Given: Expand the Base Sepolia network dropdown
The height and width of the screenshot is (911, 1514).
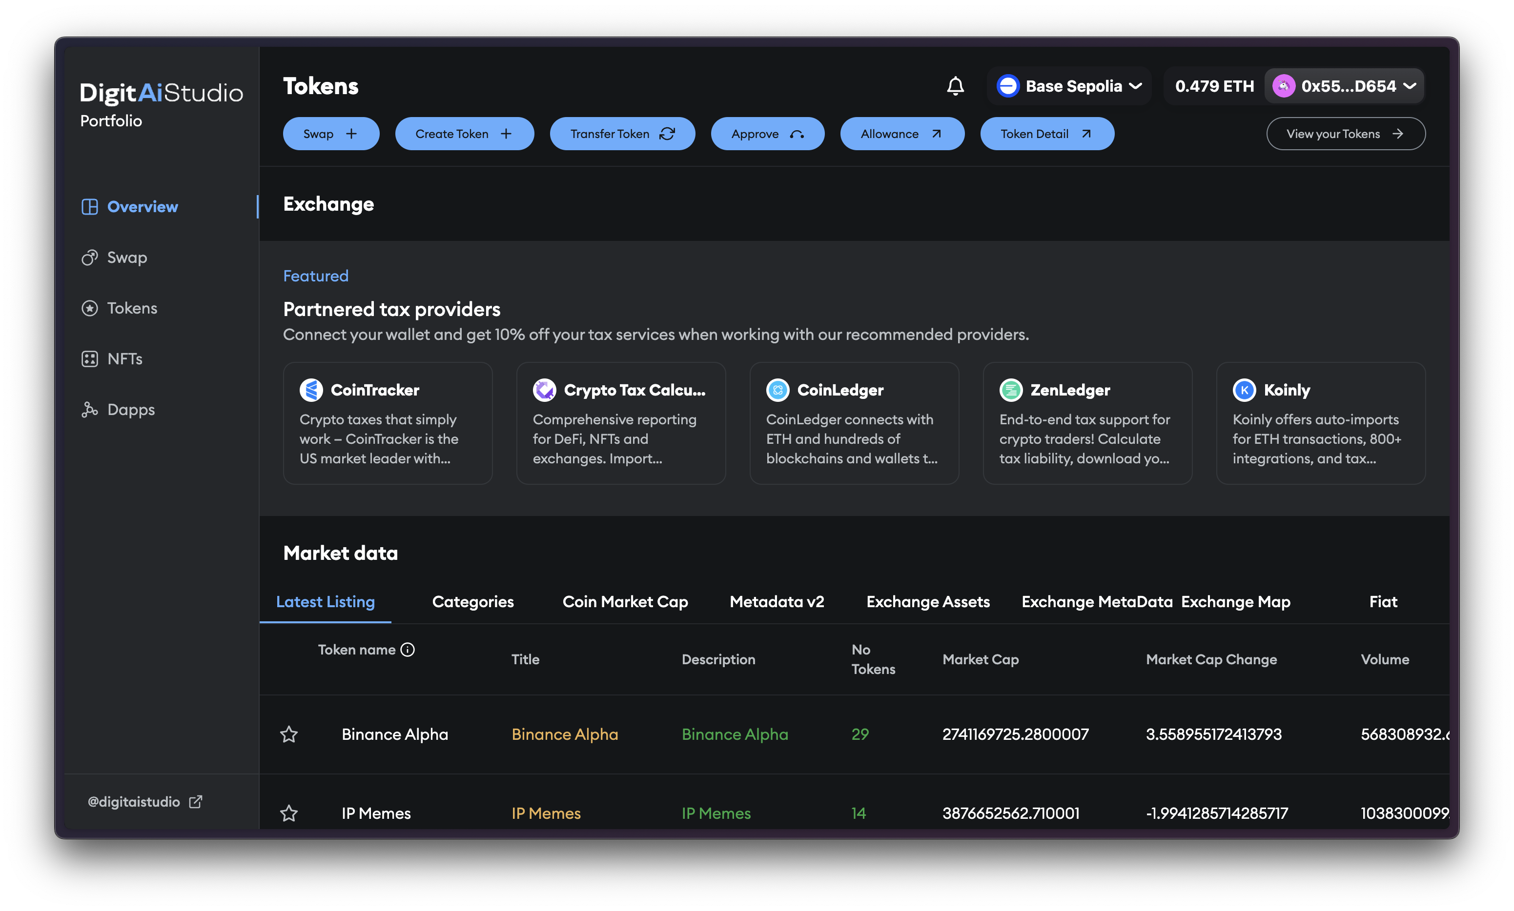Looking at the screenshot, I should coord(1069,86).
